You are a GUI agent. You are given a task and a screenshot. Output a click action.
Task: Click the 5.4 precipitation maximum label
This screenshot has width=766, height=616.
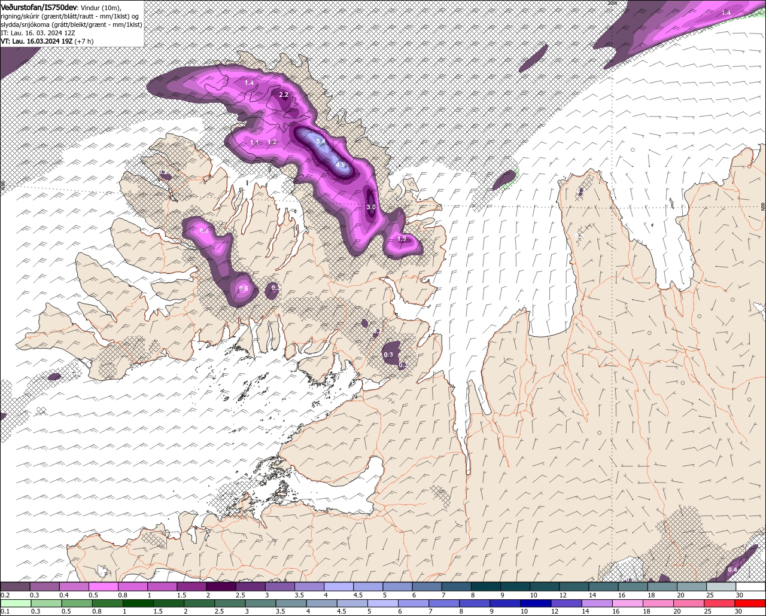point(321,142)
